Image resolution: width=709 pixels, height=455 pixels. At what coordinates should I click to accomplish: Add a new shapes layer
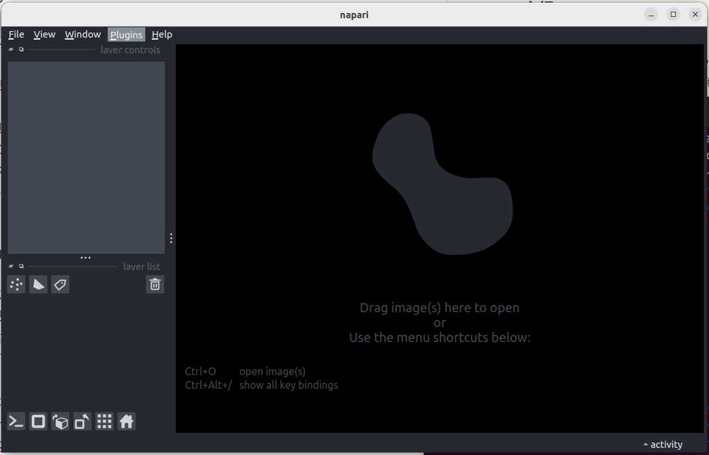click(x=38, y=284)
